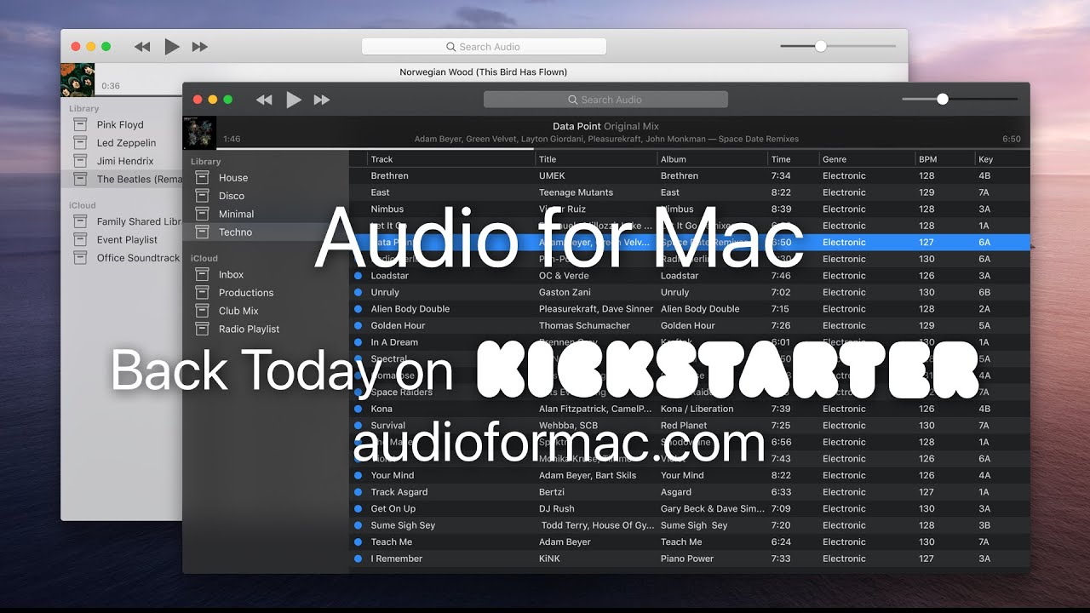1090x613 pixels.
Task: Click the Event Playlist archive icon
Action: (81, 240)
